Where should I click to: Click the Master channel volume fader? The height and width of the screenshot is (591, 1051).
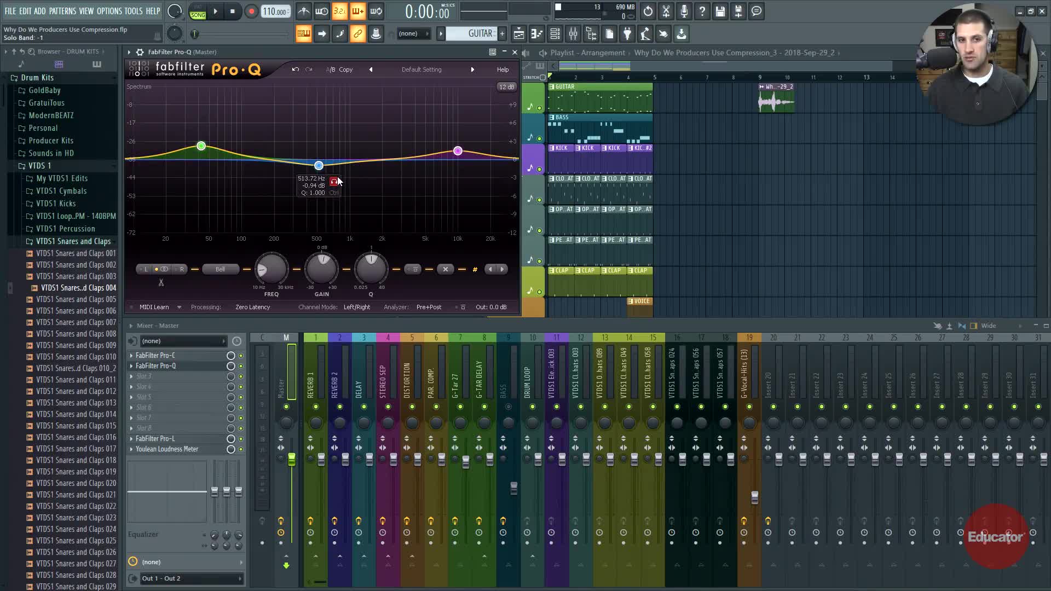[292, 459]
